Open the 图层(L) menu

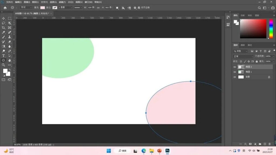click(x=35, y=2)
